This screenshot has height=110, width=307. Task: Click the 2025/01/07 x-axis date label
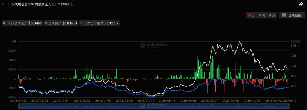click(103, 101)
